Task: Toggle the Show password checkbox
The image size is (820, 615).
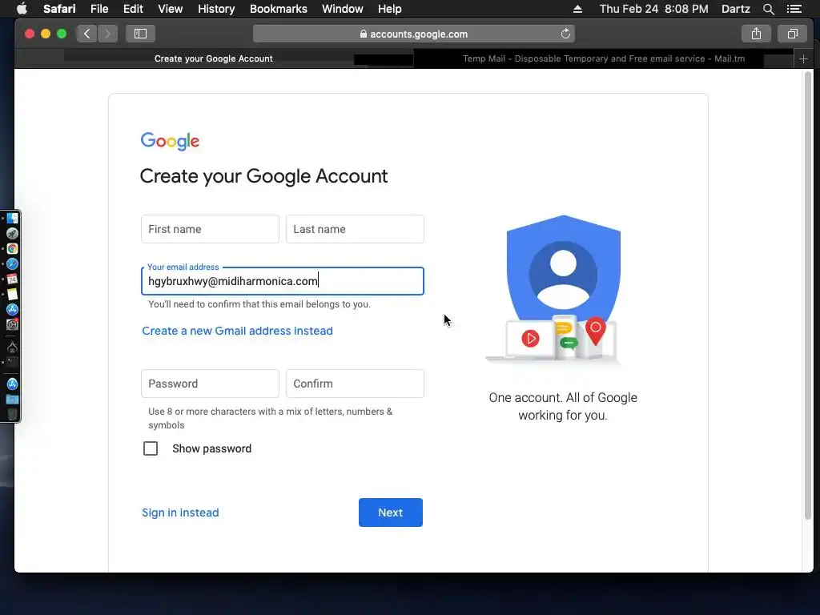Action: (x=151, y=448)
